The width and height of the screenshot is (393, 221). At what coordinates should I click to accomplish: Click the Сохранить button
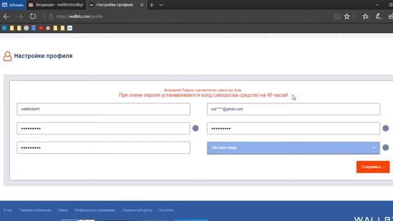tap(373, 167)
